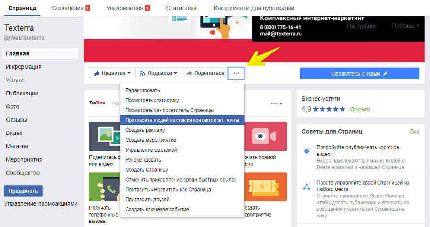Switch to the Сообщения tab
430x227 pixels.
click(x=68, y=8)
